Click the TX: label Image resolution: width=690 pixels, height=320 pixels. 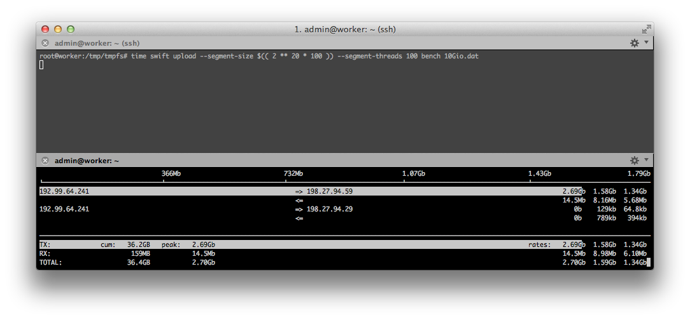[45, 244]
